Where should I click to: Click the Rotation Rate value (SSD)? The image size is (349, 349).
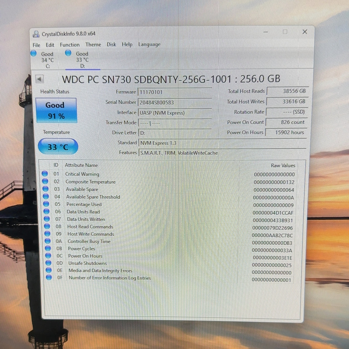point(287,112)
